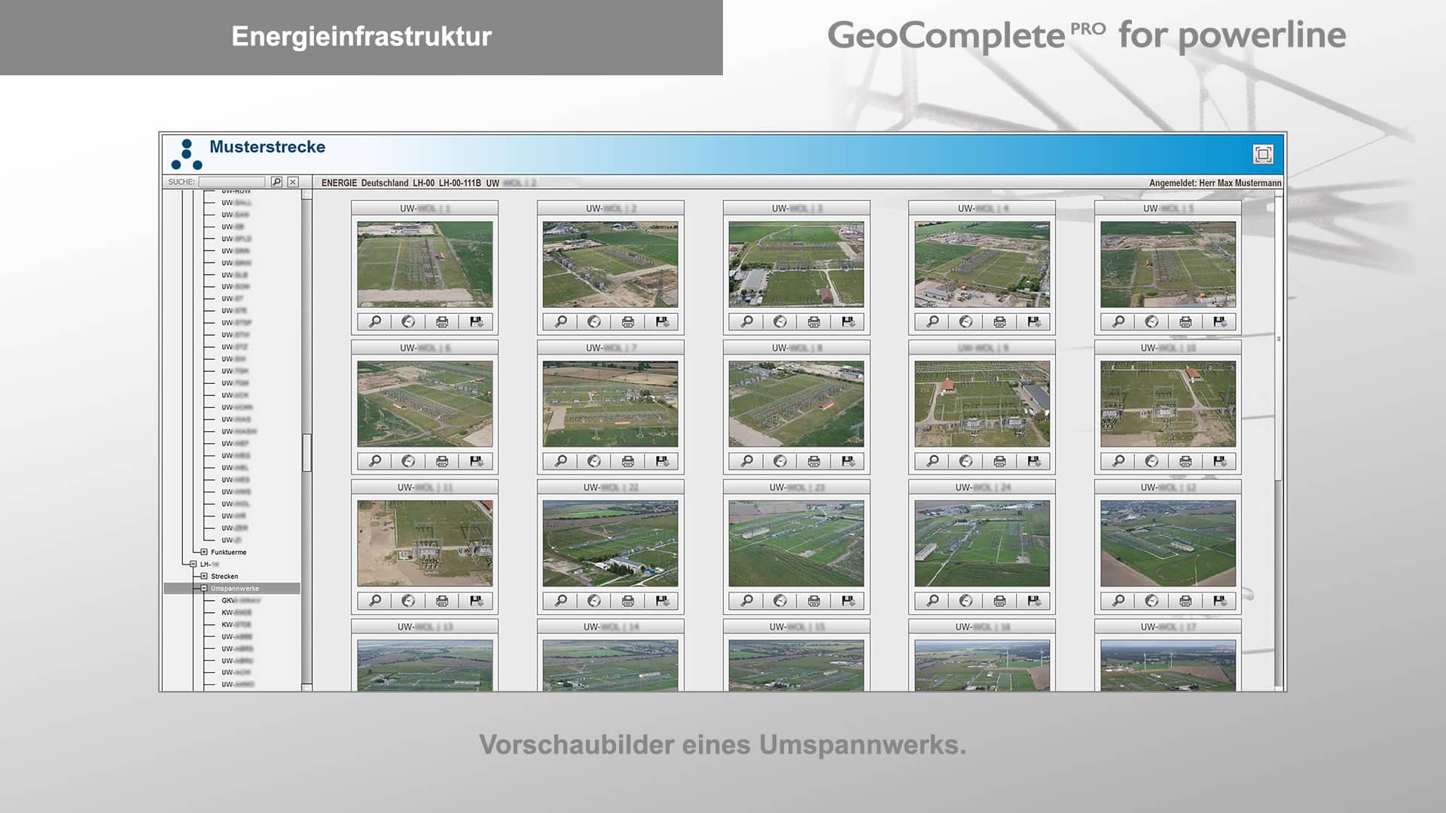Open Deutschland in the breadcrumb bar

386,181
